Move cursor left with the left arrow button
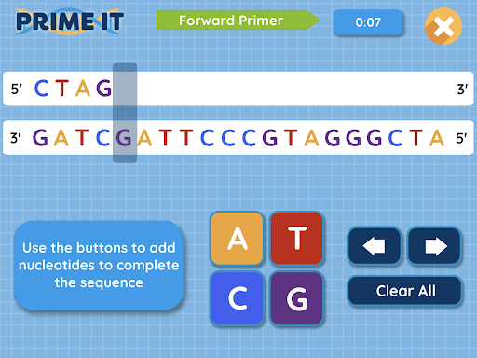Viewport: 477px width, 358px height. click(375, 246)
